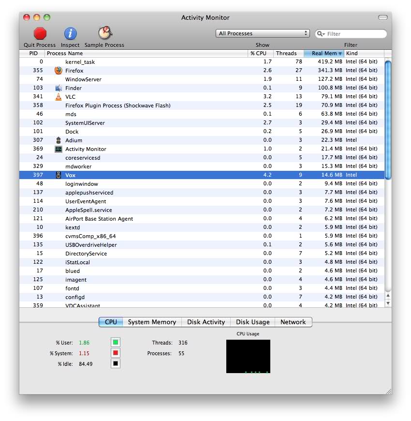This screenshot has height=421, width=411.
Task: Click the scrollbar up arrow
Action: (x=388, y=296)
